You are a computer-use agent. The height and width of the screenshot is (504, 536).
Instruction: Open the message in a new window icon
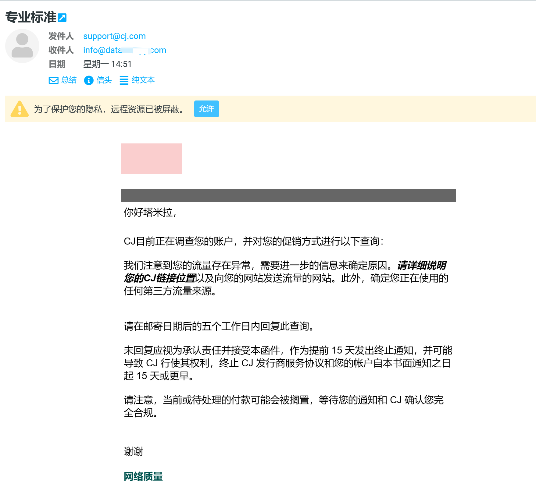coord(62,18)
